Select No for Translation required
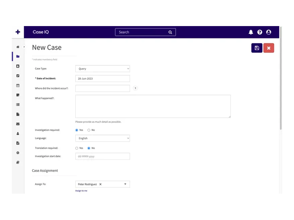This screenshot has height=220, width=294. click(x=89, y=148)
